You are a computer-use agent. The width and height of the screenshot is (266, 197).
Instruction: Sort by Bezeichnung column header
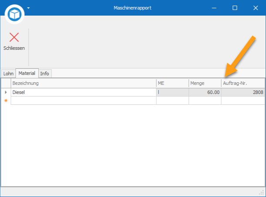[x=83, y=83]
